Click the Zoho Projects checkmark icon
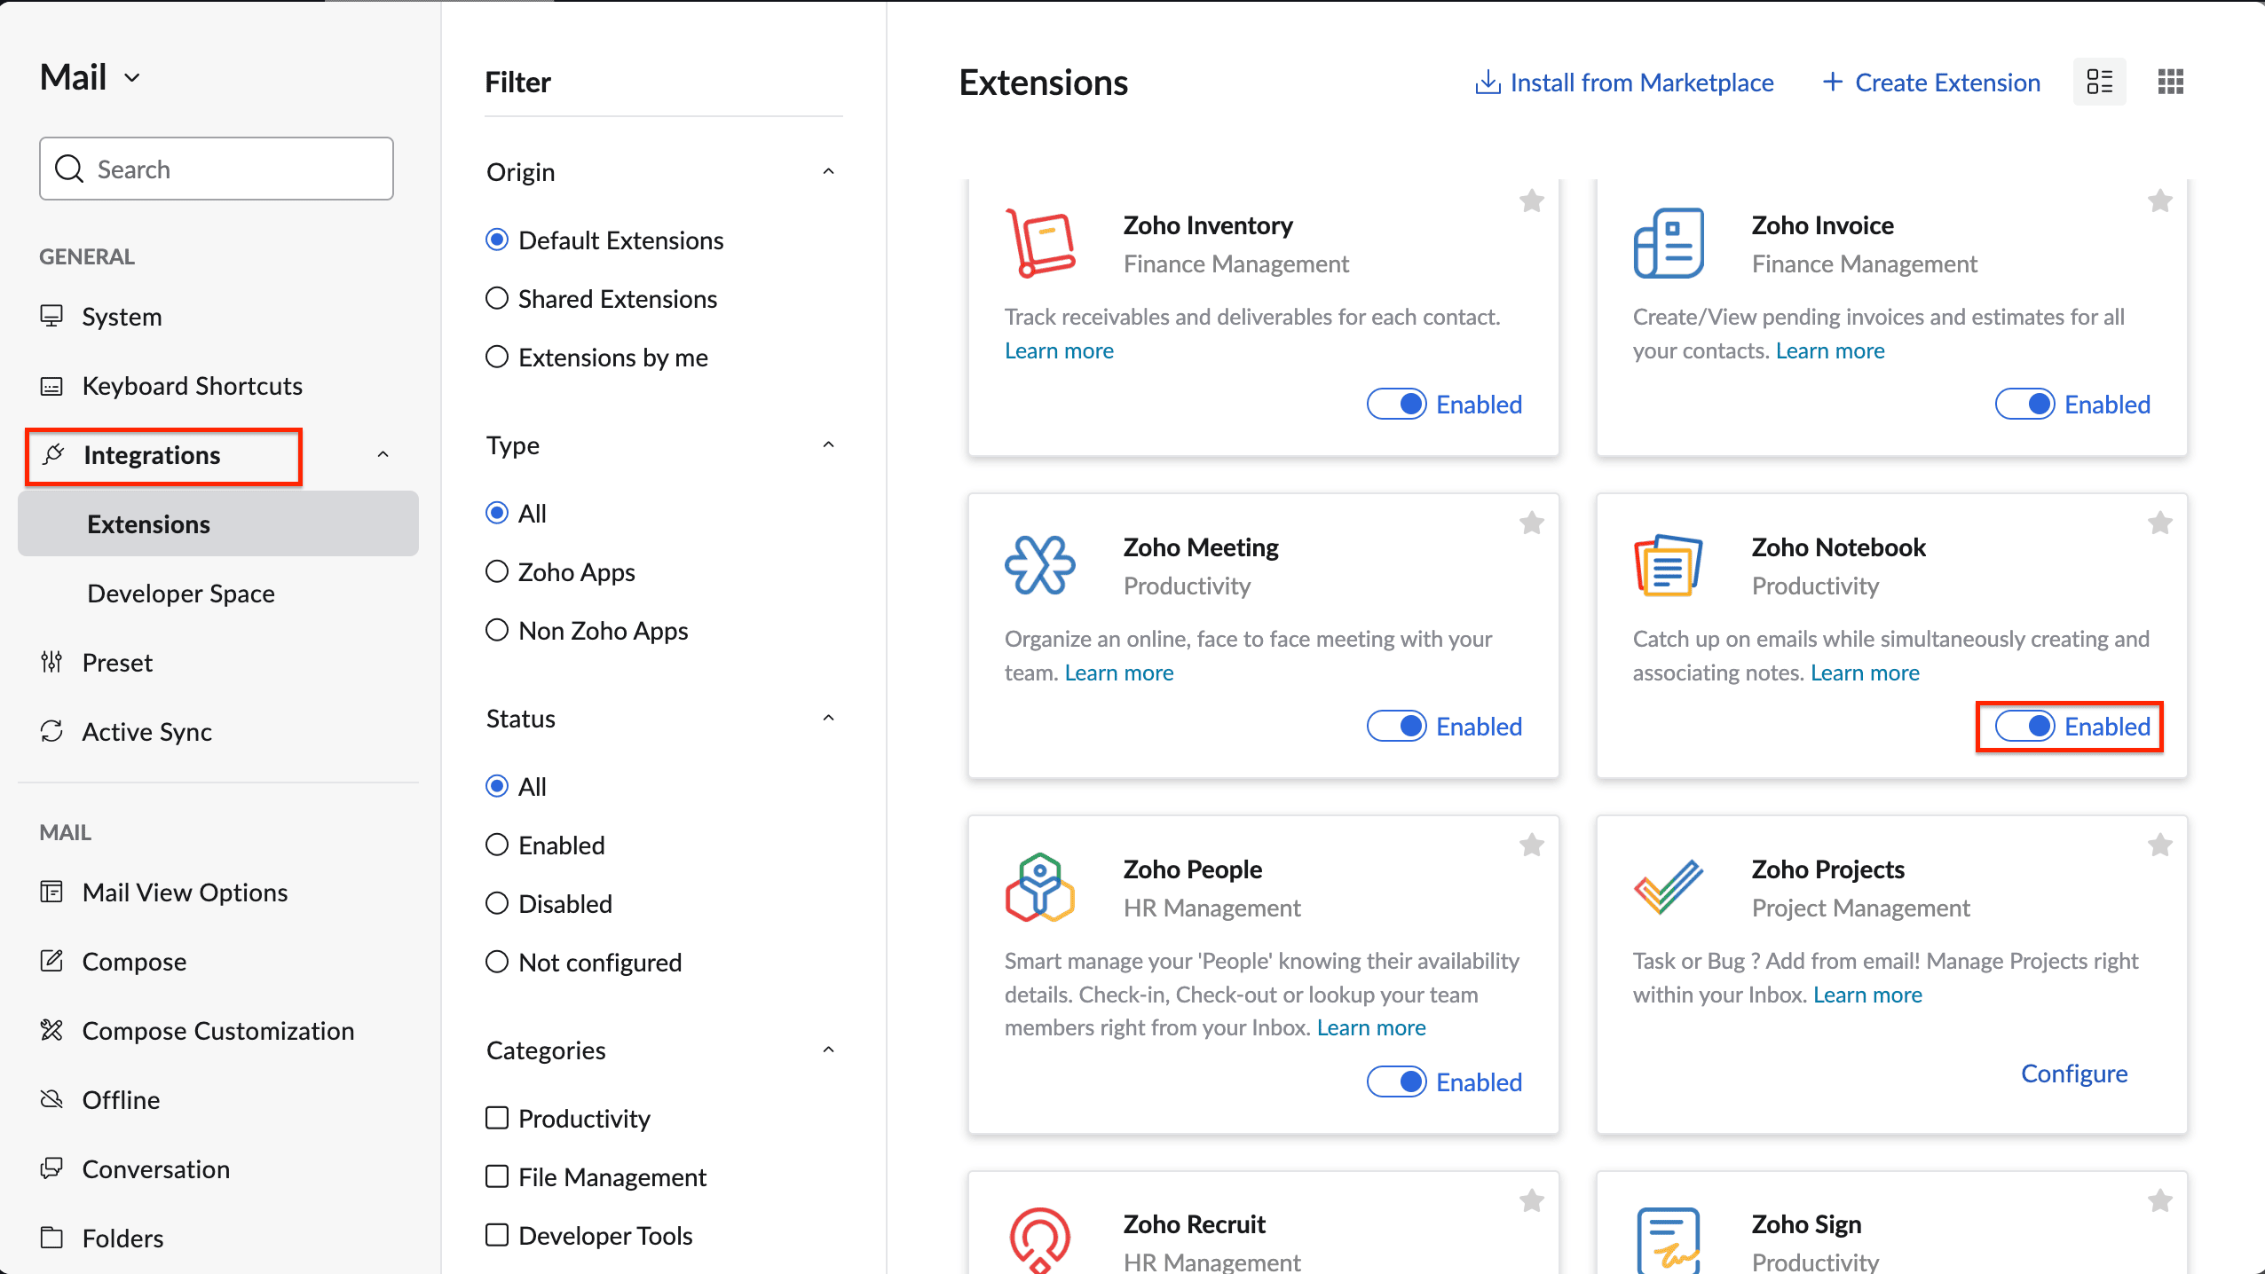Screen dimensions: 2265x1274 [x=1668, y=887]
